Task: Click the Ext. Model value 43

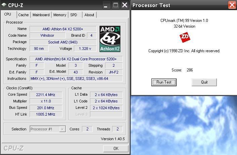Action: click(x=76, y=72)
